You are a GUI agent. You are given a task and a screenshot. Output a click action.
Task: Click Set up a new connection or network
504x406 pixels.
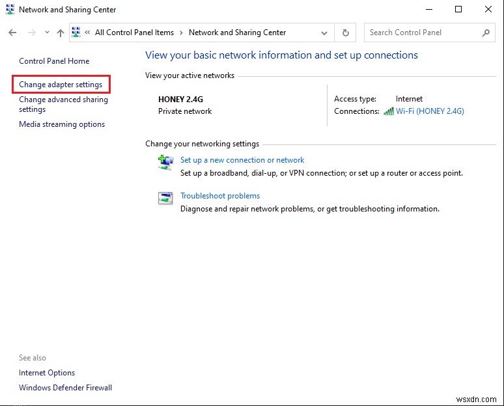(x=242, y=160)
